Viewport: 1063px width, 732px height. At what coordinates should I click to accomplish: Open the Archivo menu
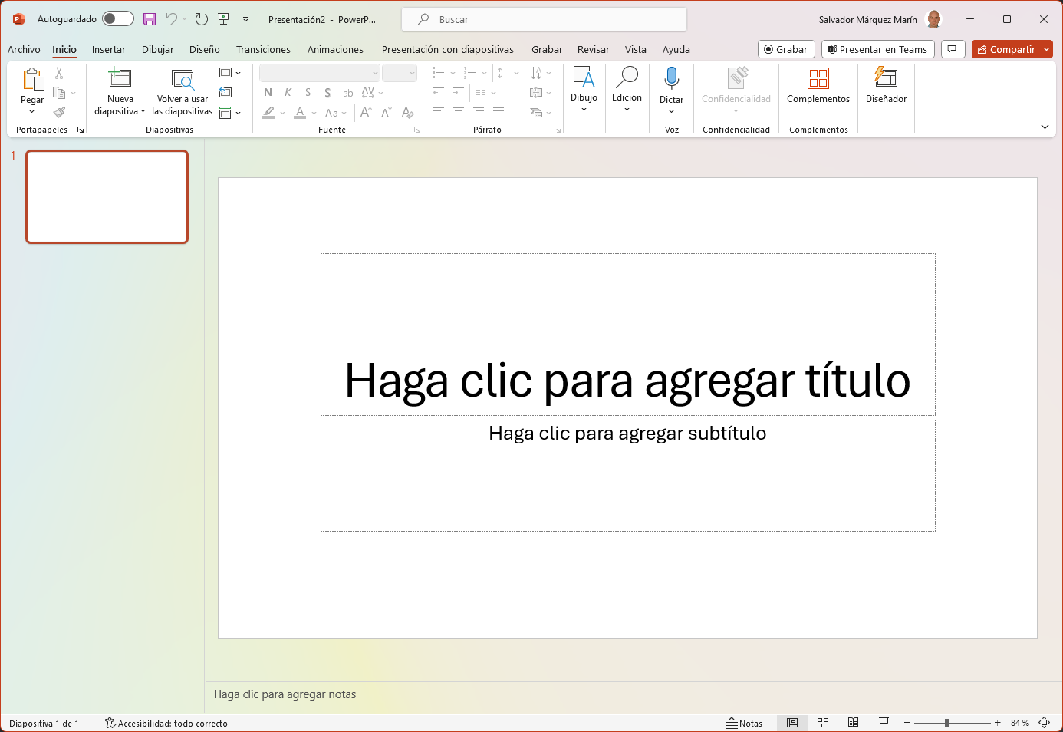(x=24, y=50)
